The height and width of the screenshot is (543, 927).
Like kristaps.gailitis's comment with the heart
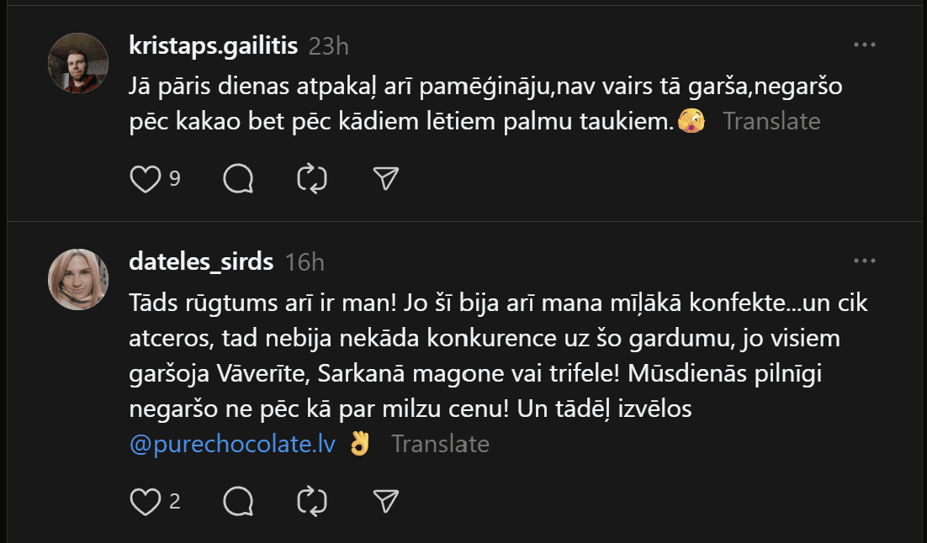(146, 178)
